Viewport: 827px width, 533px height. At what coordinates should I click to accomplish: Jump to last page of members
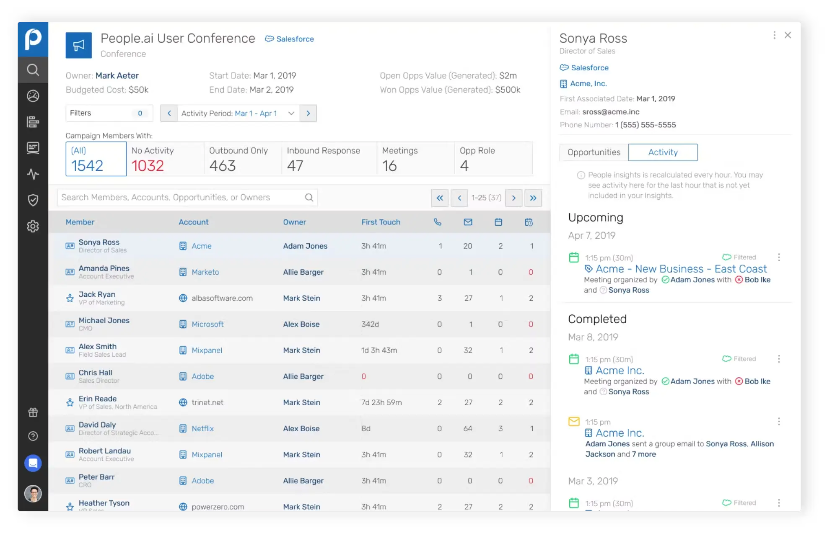pos(533,198)
